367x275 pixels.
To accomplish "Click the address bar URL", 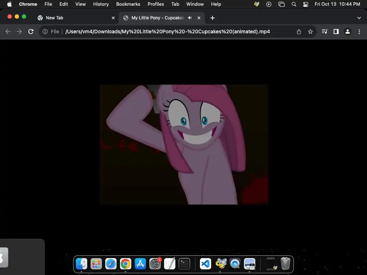I will click(168, 32).
